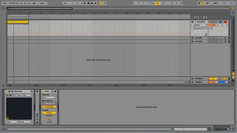Click the Dry/Wet knob in Cabinet
The image size is (237, 133).
[x=49, y=119]
